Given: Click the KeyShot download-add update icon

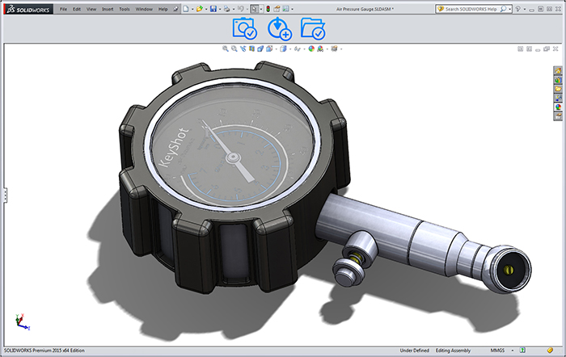Looking at the screenshot, I should point(279,28).
